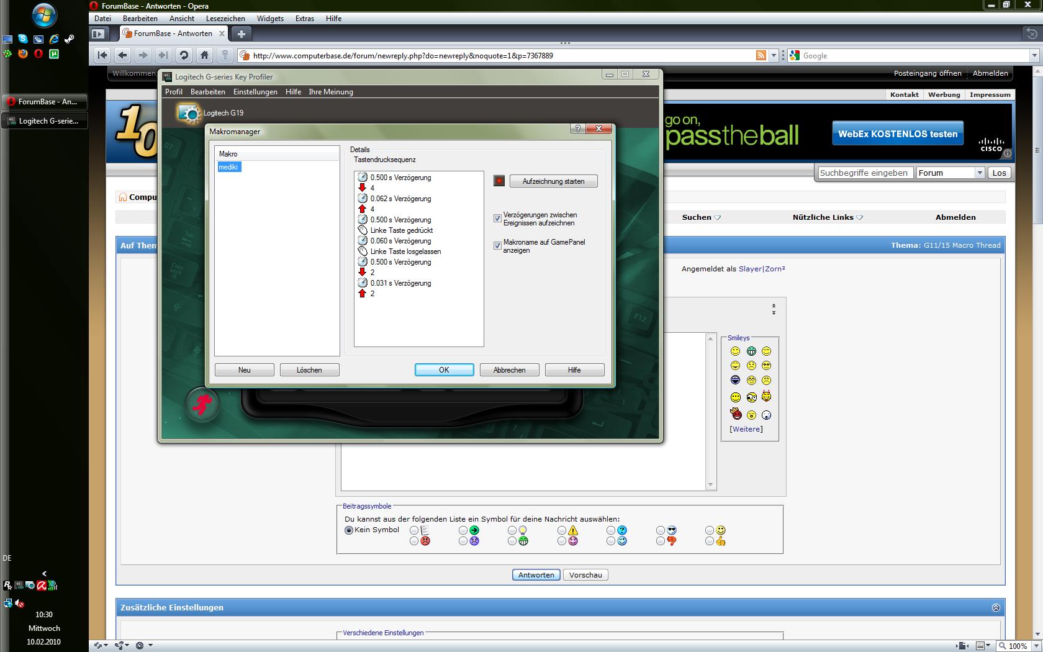Image resolution: width=1043 pixels, height=652 pixels.
Task: Submit reply with Antworten button
Action: (x=536, y=575)
